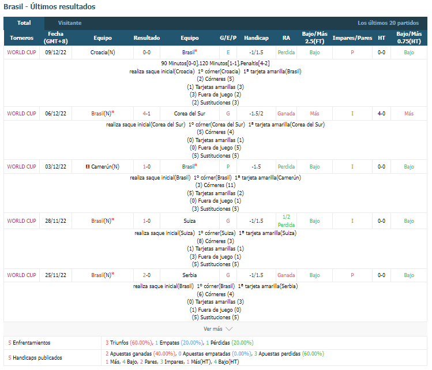Click the Handicap column header
432x370 pixels.
coord(256,38)
